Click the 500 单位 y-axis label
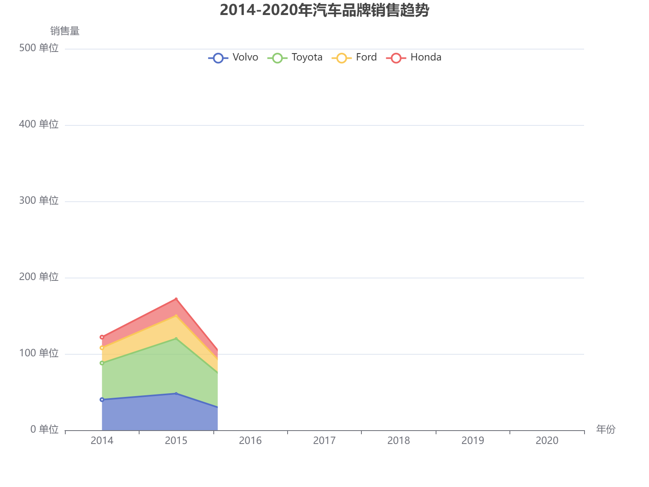649x487 pixels. 39,47
